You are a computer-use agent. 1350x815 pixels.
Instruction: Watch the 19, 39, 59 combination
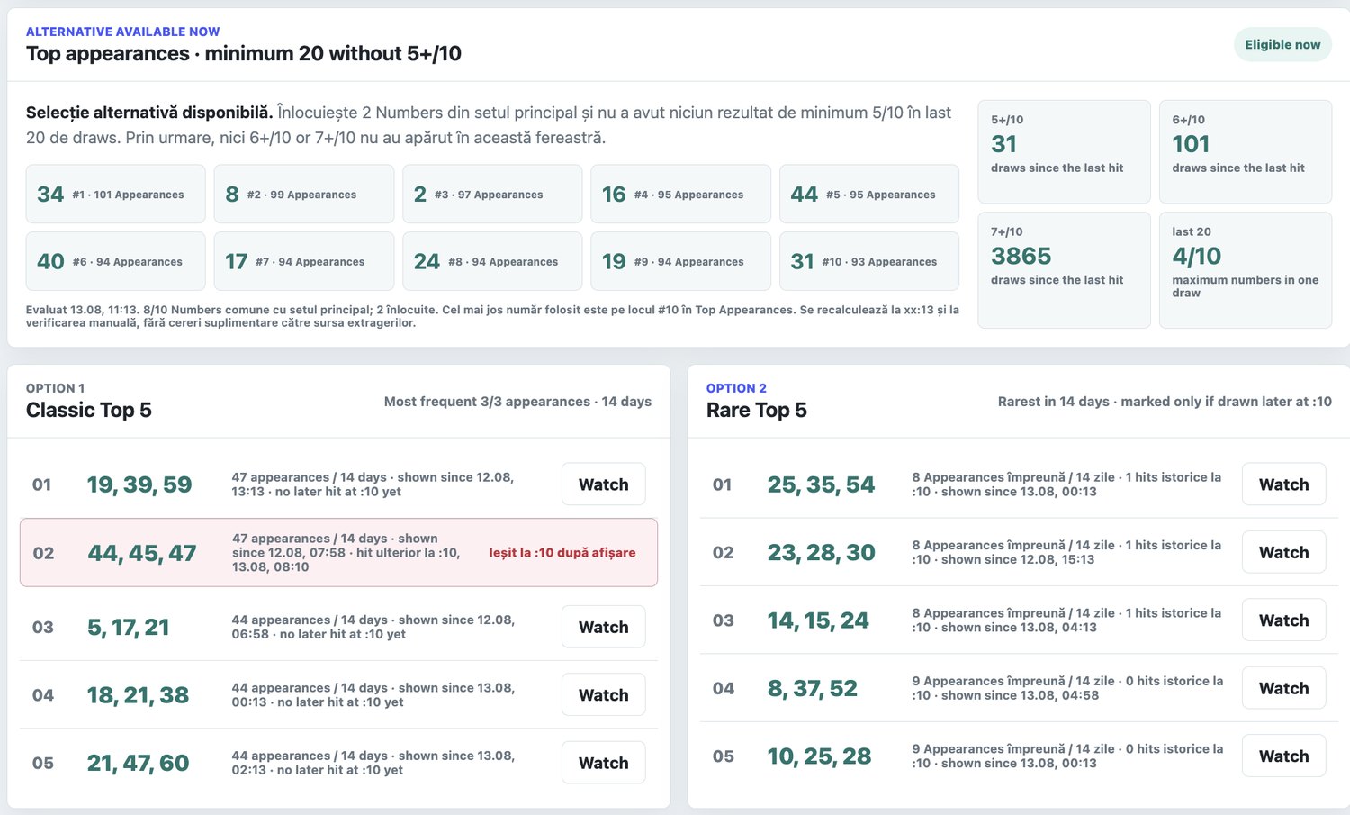(x=604, y=484)
